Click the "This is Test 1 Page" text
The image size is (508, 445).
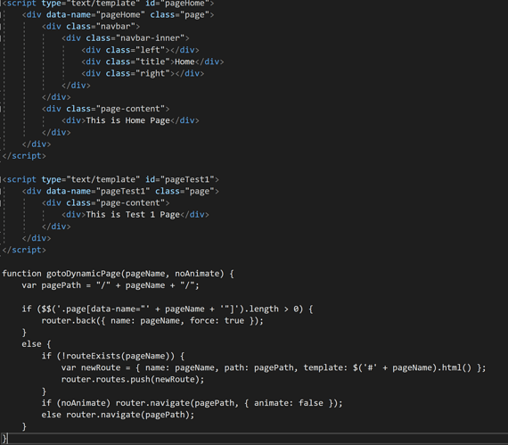[x=133, y=215]
